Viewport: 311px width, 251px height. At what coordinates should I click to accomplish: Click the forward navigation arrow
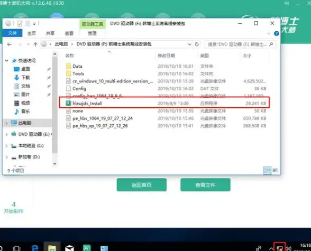pos(20,44)
